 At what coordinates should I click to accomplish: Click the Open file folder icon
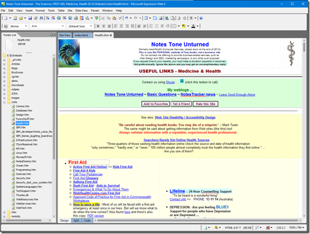[21, 18]
